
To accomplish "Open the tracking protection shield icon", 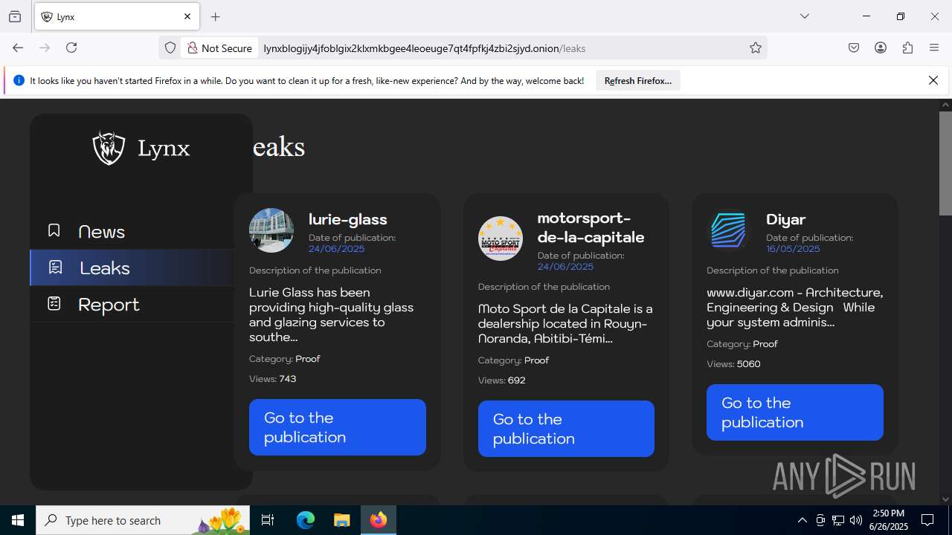I will (170, 48).
